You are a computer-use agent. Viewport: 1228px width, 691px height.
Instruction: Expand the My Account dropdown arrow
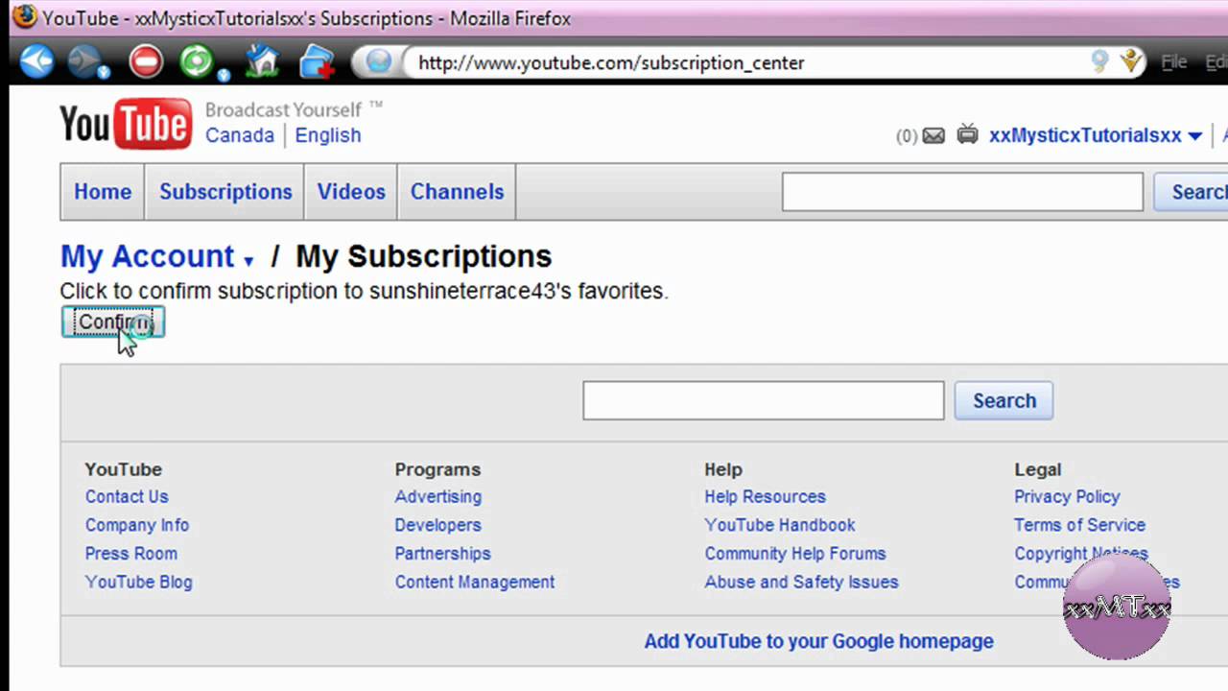point(248,260)
